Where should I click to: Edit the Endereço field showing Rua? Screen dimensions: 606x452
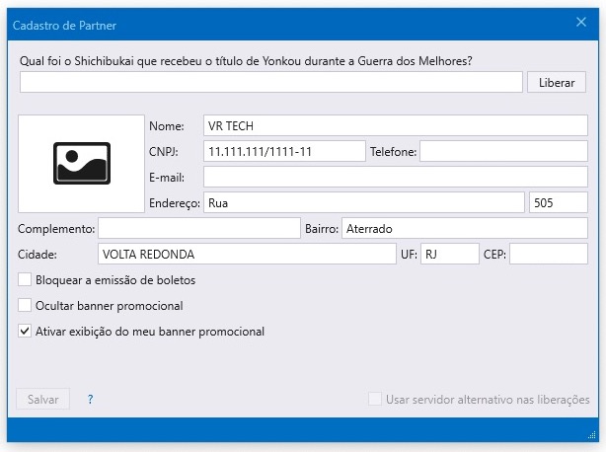pos(363,203)
